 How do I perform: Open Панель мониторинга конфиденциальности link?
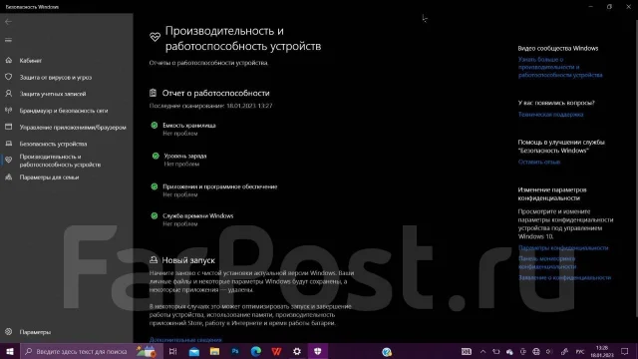(x=547, y=262)
